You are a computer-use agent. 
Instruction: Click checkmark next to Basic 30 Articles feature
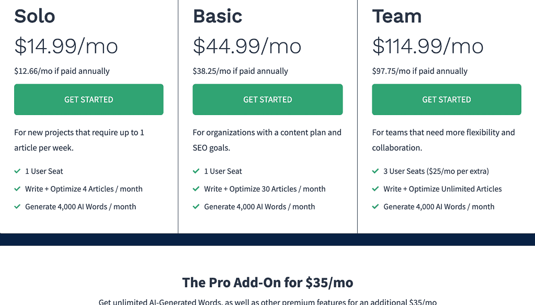pyautogui.click(x=197, y=189)
